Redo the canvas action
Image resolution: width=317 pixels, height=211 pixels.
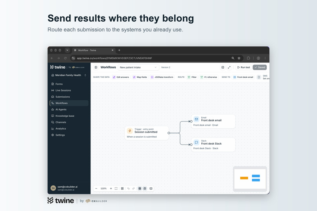click(133, 189)
